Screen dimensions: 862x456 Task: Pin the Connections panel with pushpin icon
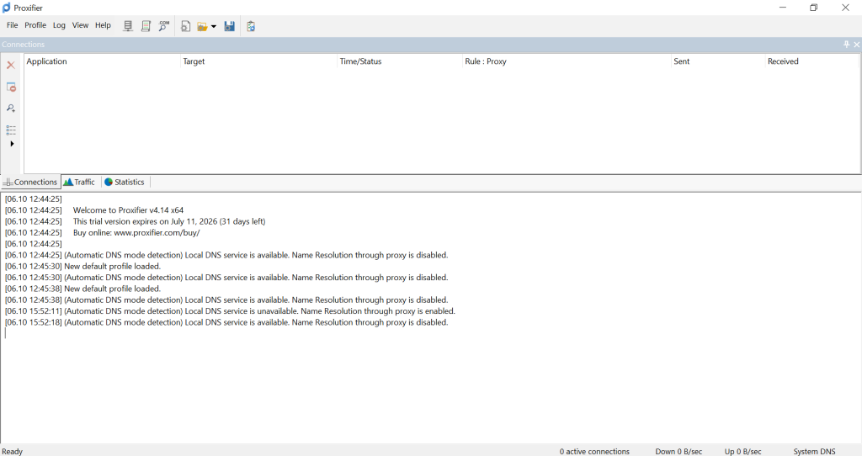(847, 45)
